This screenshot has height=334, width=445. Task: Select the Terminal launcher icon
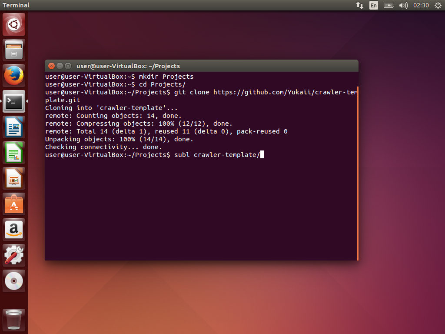point(14,101)
